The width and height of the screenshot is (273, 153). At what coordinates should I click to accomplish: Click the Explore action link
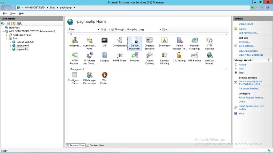243,29
